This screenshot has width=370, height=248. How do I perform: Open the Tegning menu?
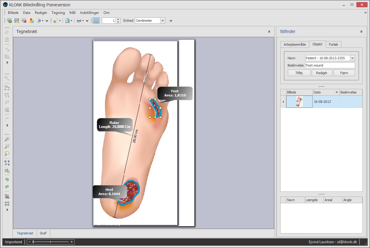coord(58,13)
